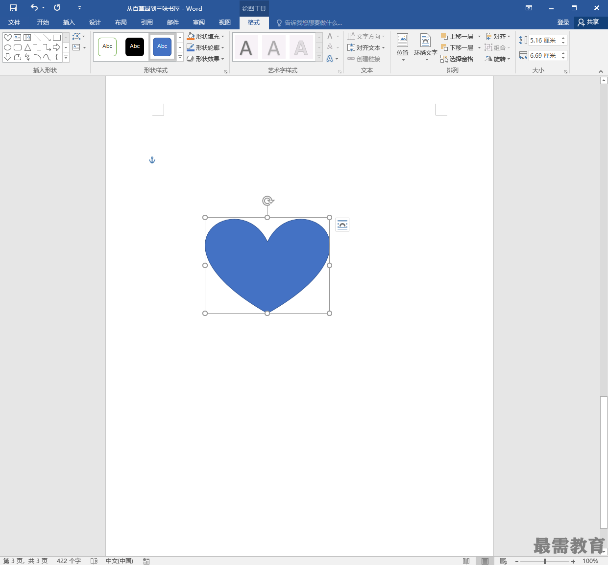Apply the white outlined Abc shape style

click(107, 47)
